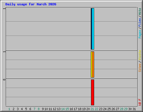Click day 28 on the x-axis

[x=121, y=109]
